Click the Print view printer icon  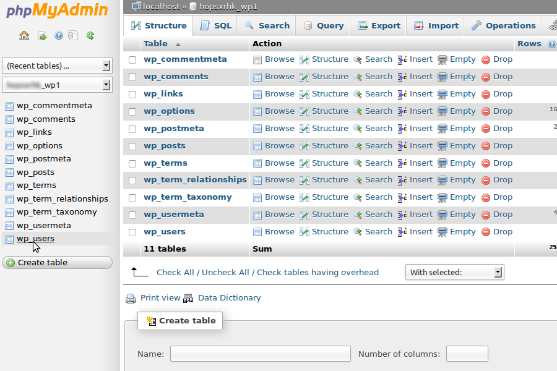[131, 299]
